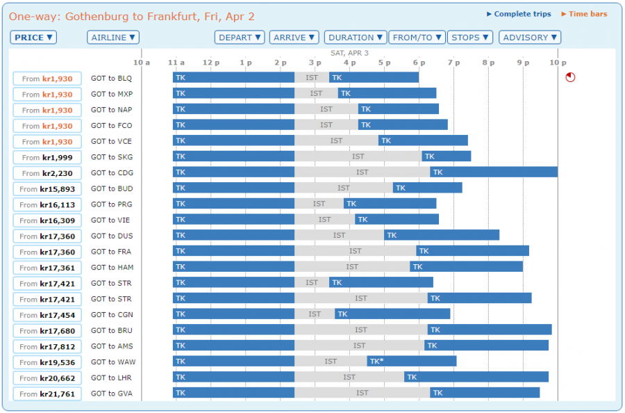Screen dimensions: 625x413
Task: Open the PRICE filter dropdown
Action: [33, 38]
